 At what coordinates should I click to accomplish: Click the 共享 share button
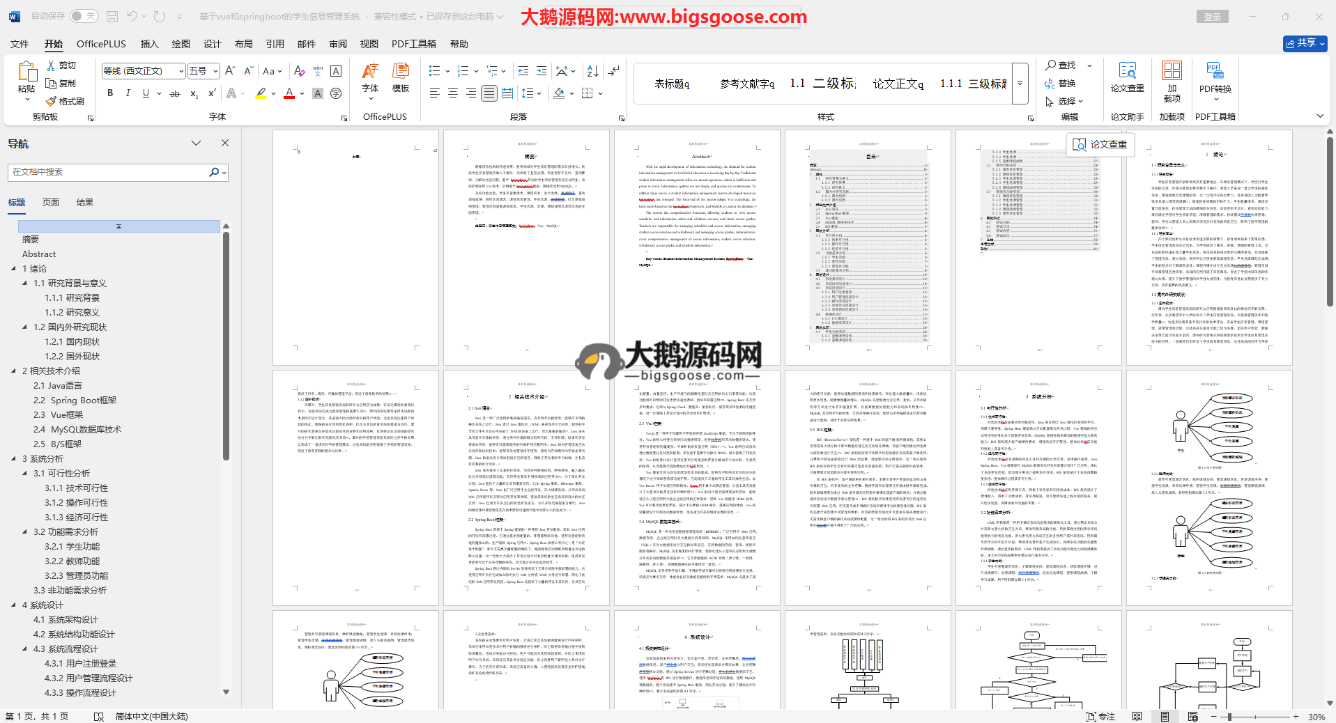(1305, 43)
